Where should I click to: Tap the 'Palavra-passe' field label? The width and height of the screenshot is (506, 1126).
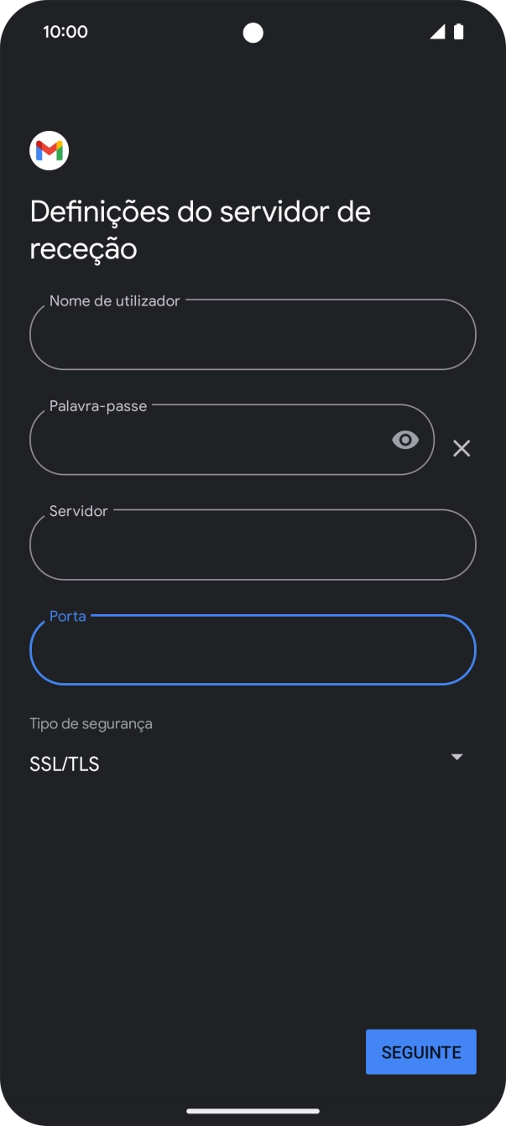98,406
